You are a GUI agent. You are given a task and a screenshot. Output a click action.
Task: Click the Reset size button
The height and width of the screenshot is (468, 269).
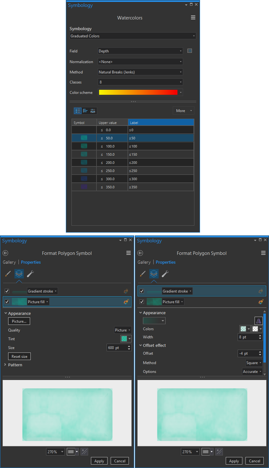point(19,356)
